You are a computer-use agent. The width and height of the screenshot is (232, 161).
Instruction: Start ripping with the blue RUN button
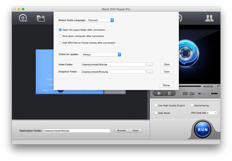200,130
